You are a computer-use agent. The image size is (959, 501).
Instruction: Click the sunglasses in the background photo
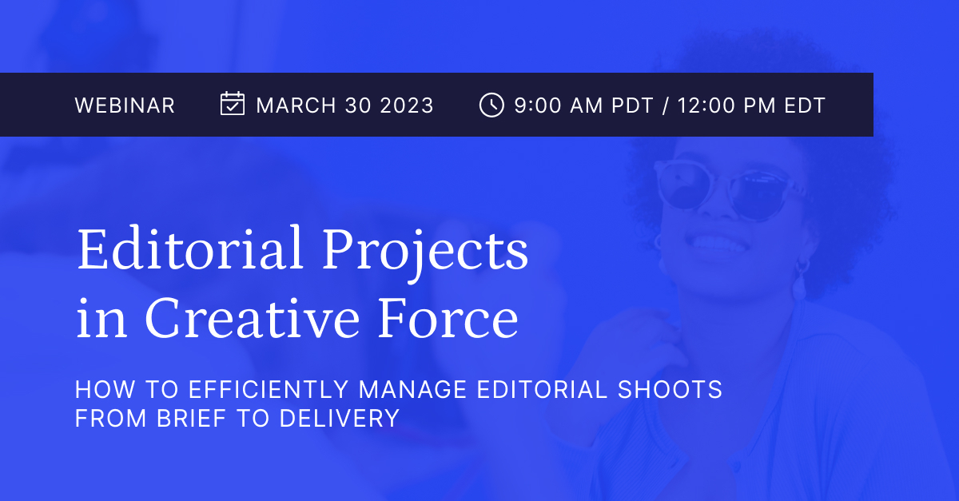click(723, 187)
